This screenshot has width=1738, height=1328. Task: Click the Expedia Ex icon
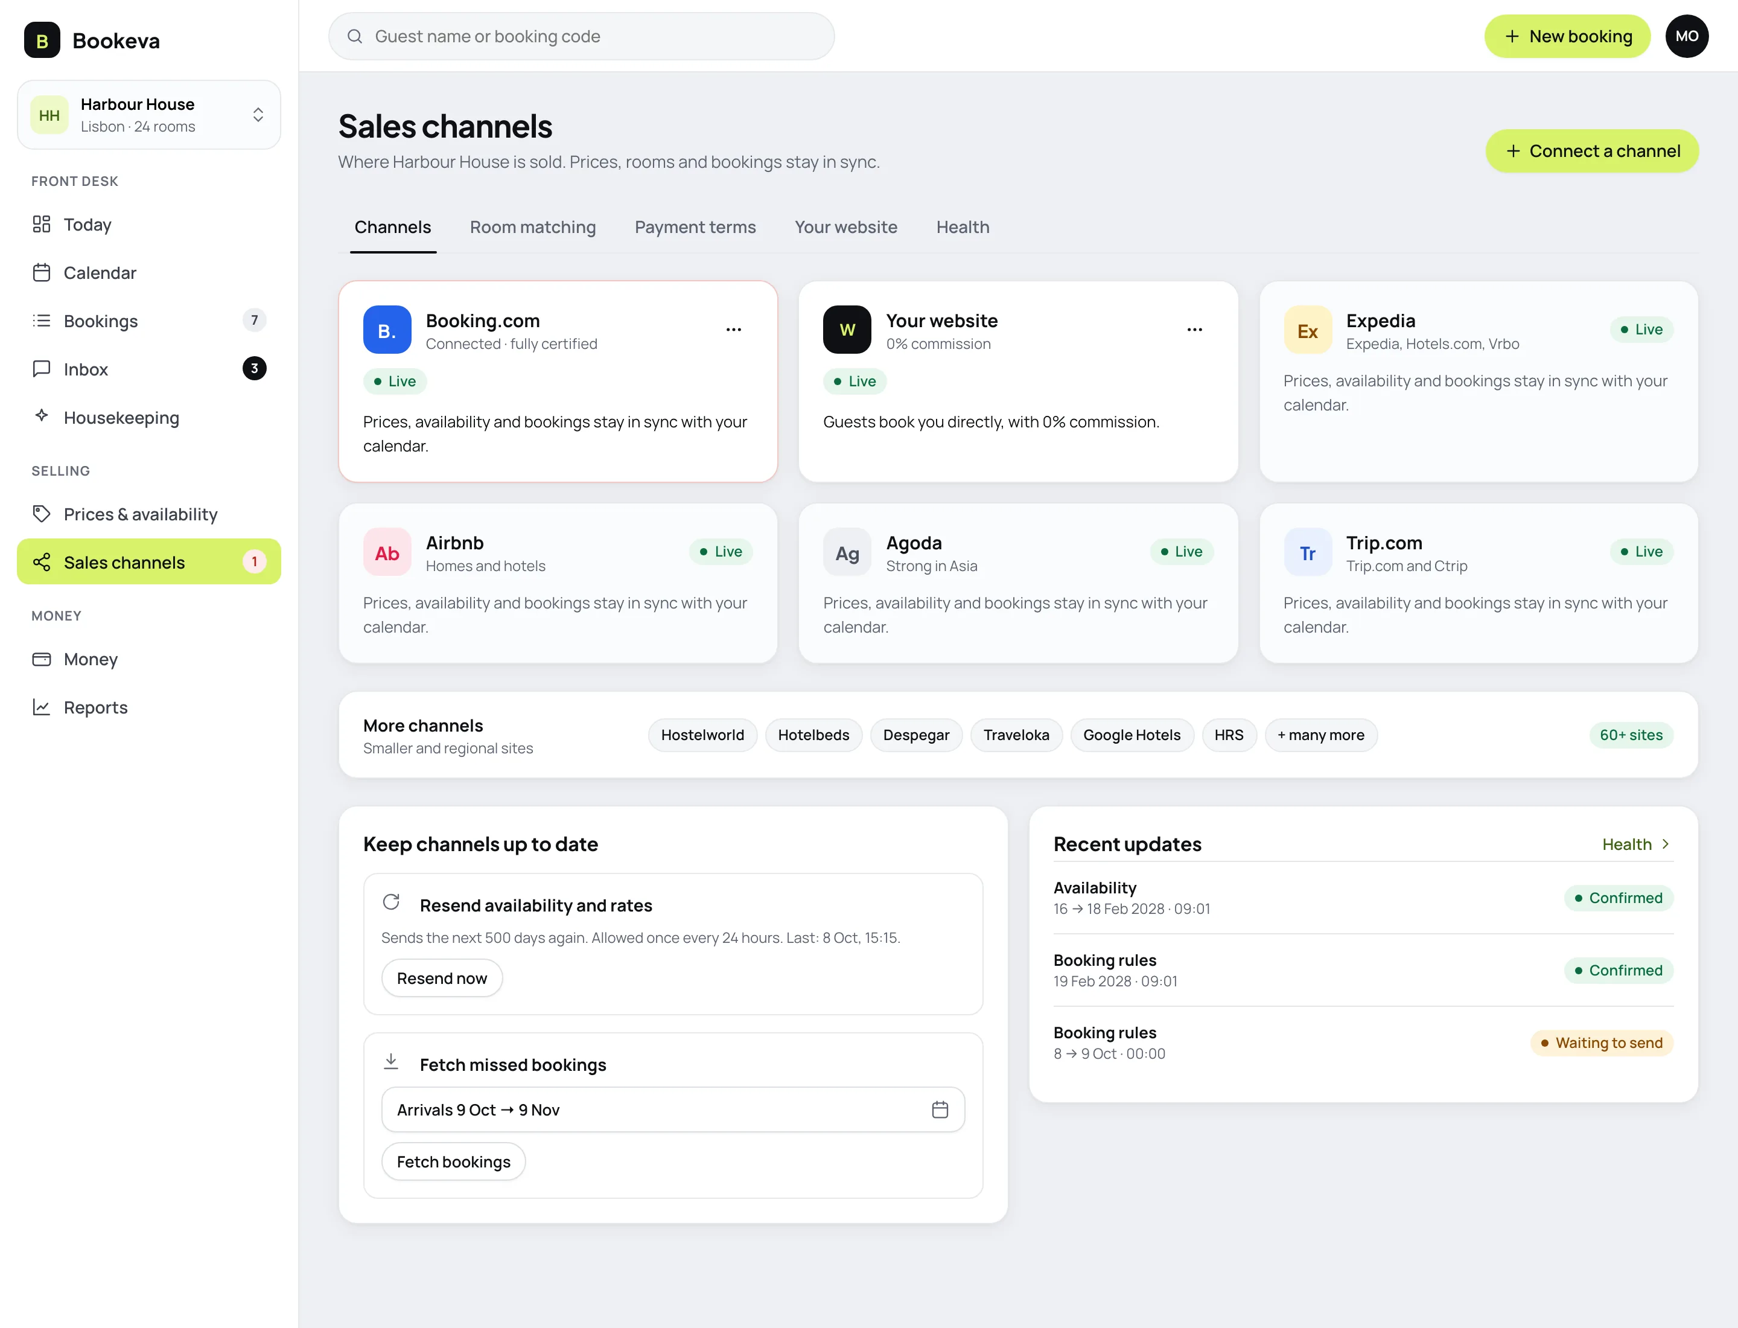click(x=1307, y=330)
